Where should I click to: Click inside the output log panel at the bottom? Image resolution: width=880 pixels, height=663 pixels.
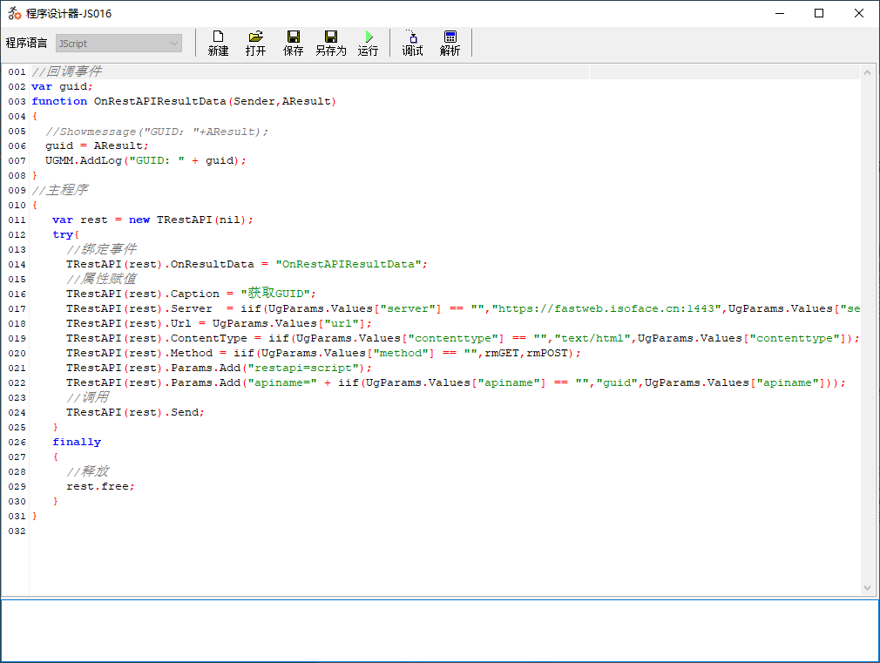(439, 631)
